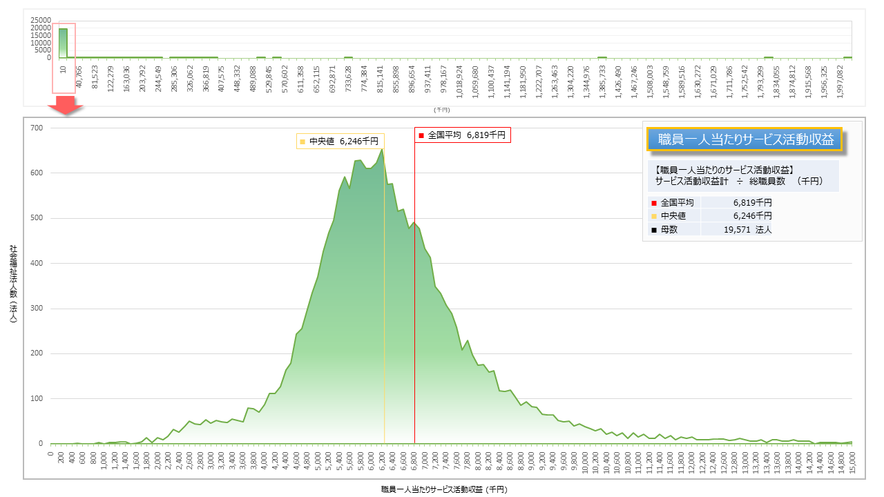Click the tall green bar in overview histogram
884x497 pixels.
(63, 43)
